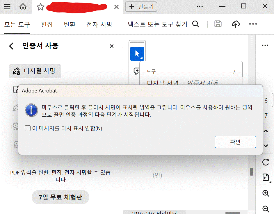The width and height of the screenshot is (274, 214).
Task: Click the search magnifier icon
Action: [x=195, y=24]
